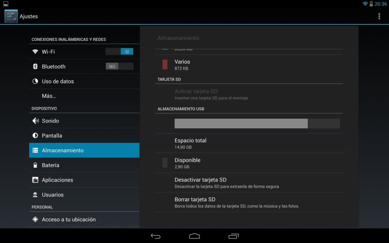Viewport: 389px width, 243px height.
Task: Tap the Pantalla brightness icon
Action: click(x=35, y=136)
